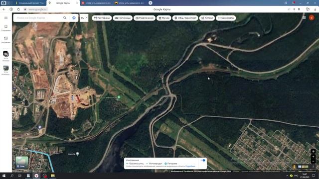Viewport: 319px width, 179px height.
Task: Open the Google account avatar
Action: [312, 18]
